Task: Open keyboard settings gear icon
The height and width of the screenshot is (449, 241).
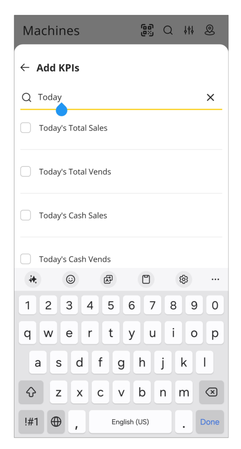Action: coord(184,279)
